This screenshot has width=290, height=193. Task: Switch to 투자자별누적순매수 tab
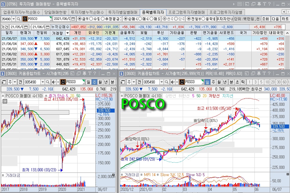point(87,12)
